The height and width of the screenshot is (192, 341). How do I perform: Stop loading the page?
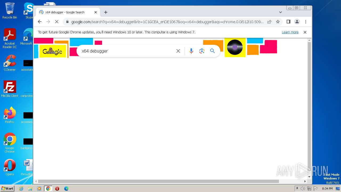[x=57, y=22]
